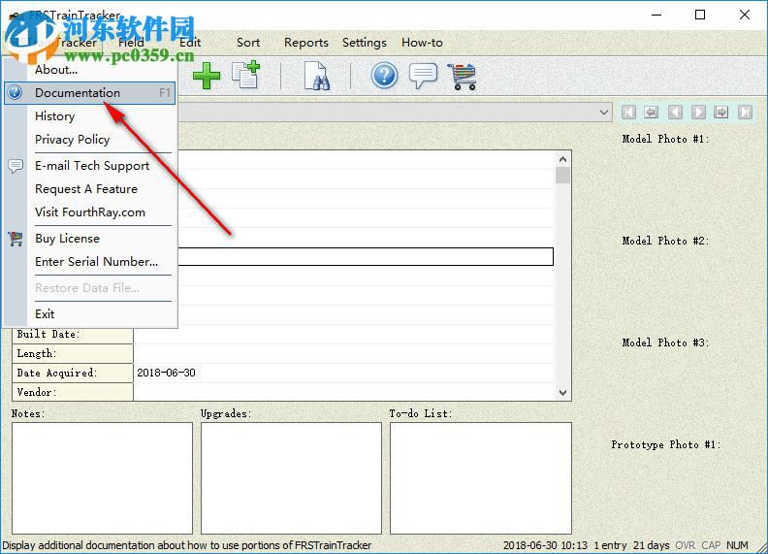Screen dimensions: 768x554
Task: Click the scroll down arrow of the field list
Action: (562, 393)
